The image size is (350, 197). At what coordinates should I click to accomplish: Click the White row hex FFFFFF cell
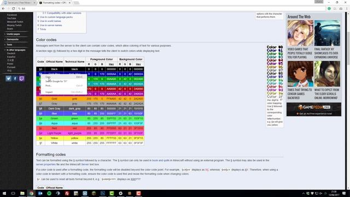click(111, 143)
